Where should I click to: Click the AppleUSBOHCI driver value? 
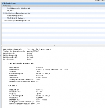(x=33, y=51)
